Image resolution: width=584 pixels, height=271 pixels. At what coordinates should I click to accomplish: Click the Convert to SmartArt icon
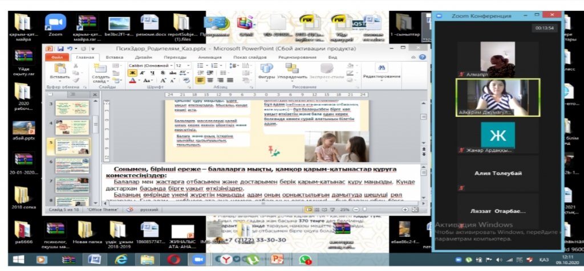coord(246,80)
